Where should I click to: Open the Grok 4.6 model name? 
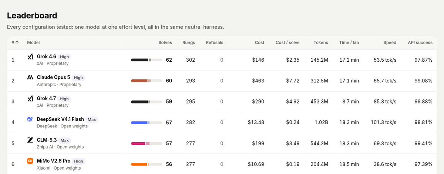pyautogui.click(x=47, y=57)
